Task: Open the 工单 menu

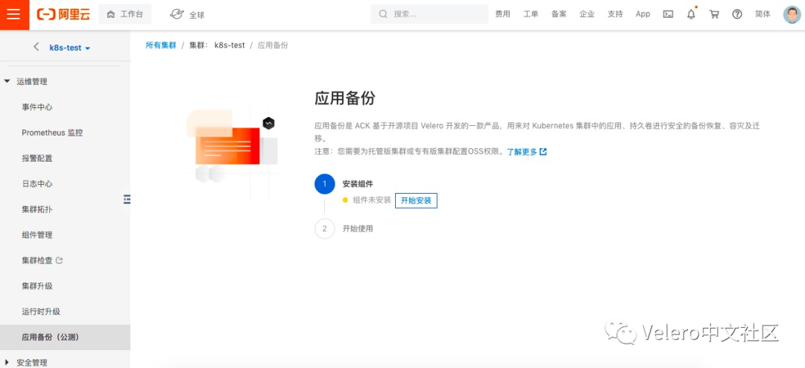Action: pyautogui.click(x=531, y=14)
